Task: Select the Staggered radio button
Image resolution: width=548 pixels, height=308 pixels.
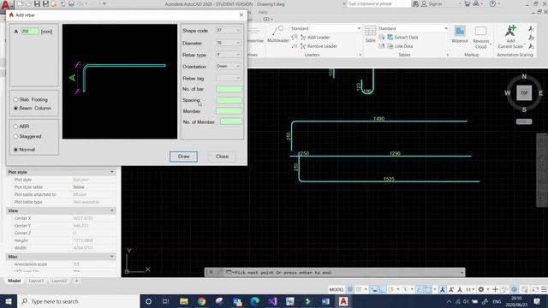Action: tap(15, 137)
